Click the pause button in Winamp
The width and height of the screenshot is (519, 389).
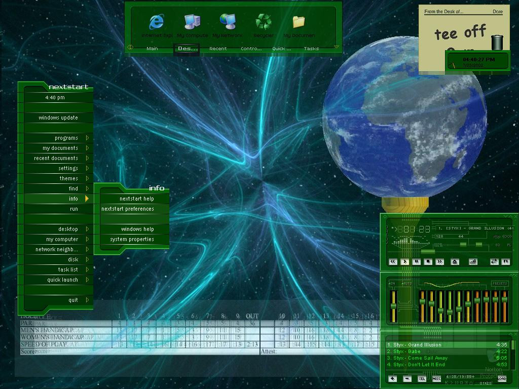[417, 262]
